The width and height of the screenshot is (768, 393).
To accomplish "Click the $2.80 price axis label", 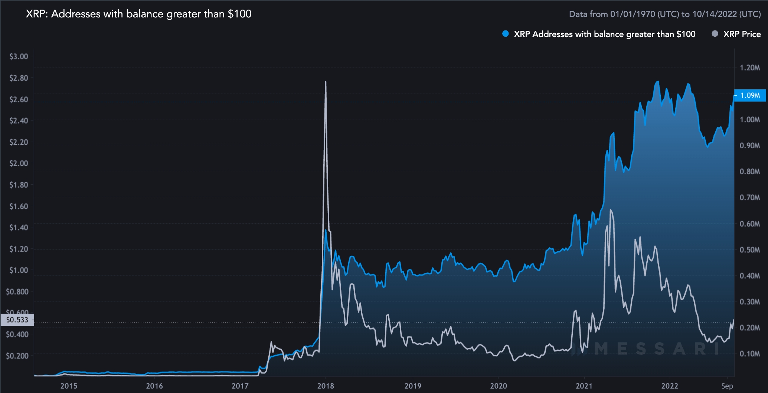I will [x=19, y=78].
